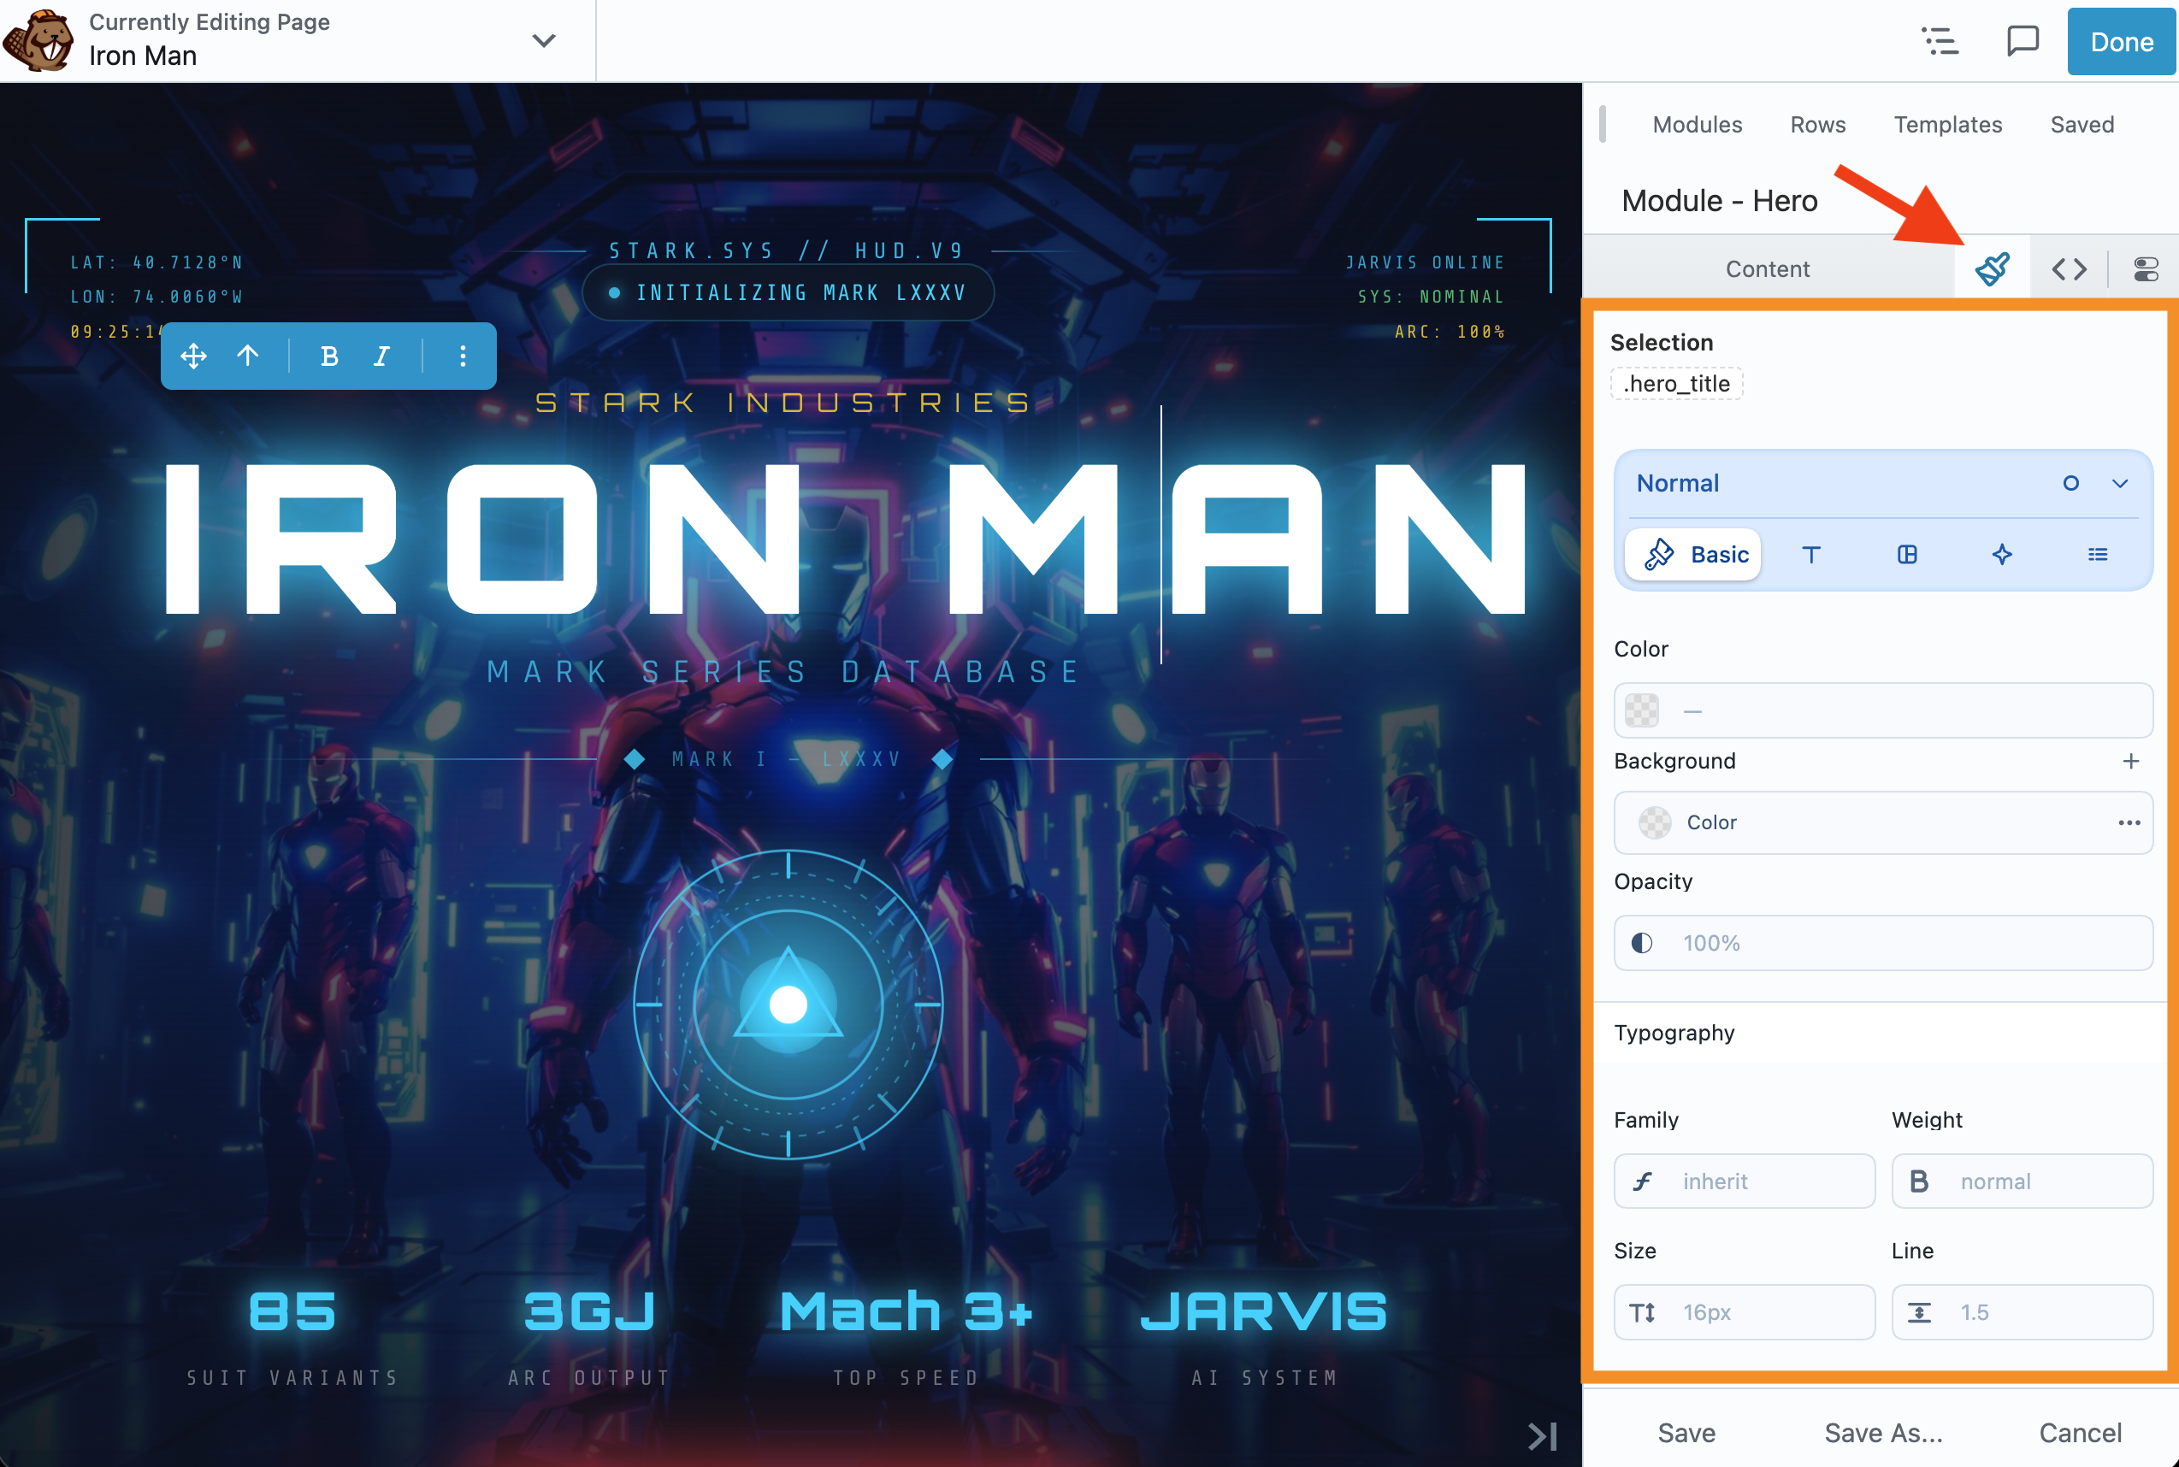Click the panel drag handle left of Modules
2179x1467 pixels.
tap(1603, 125)
